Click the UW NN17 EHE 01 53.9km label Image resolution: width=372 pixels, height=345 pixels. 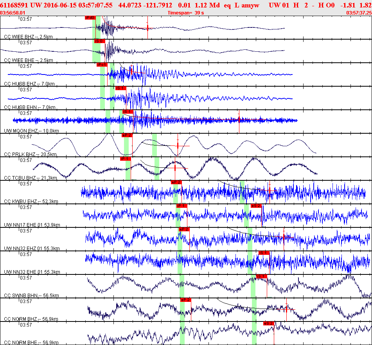coord(32,225)
